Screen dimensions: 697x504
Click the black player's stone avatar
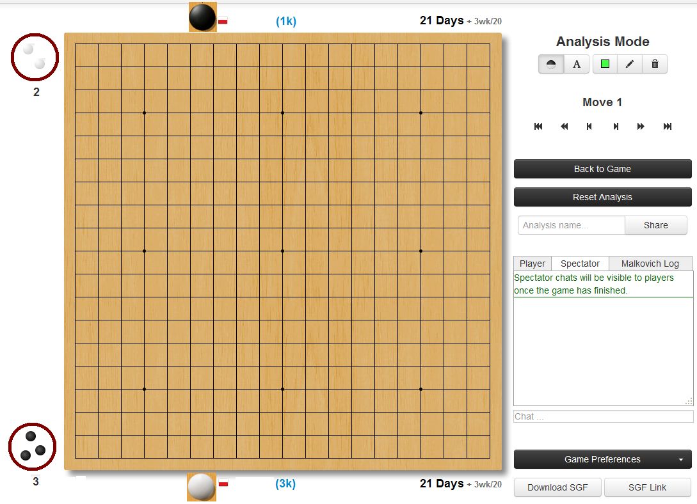coord(202,17)
